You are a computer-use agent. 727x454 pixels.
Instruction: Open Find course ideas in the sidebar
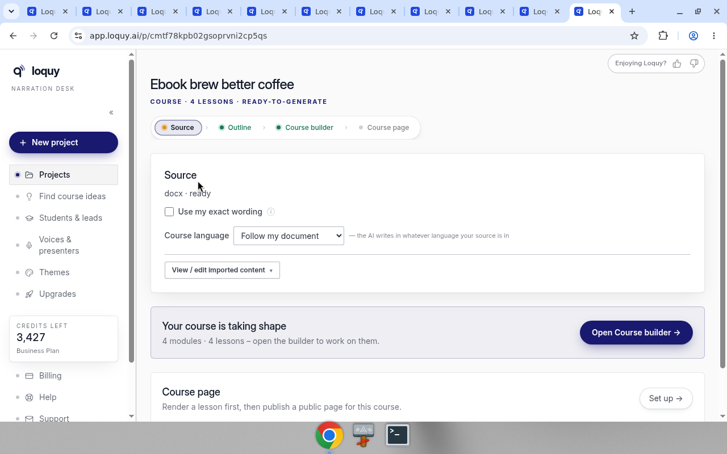[x=64, y=196]
